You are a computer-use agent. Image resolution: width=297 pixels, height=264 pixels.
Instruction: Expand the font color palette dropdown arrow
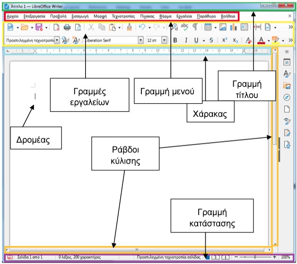(x=269, y=41)
